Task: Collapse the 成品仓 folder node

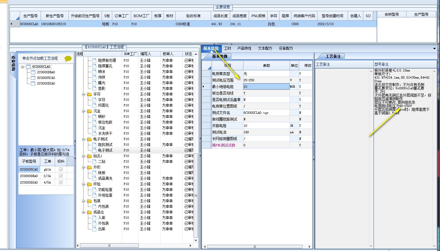Action: pyautogui.click(x=84, y=212)
